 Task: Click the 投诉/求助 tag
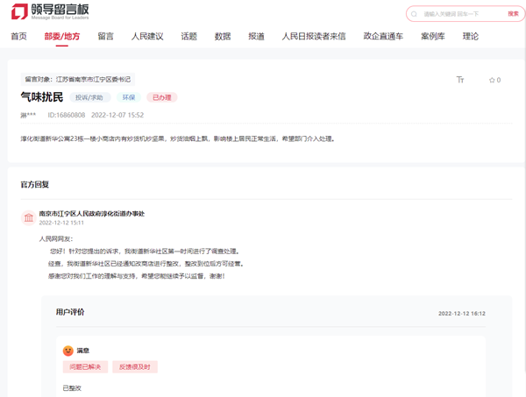click(x=89, y=97)
